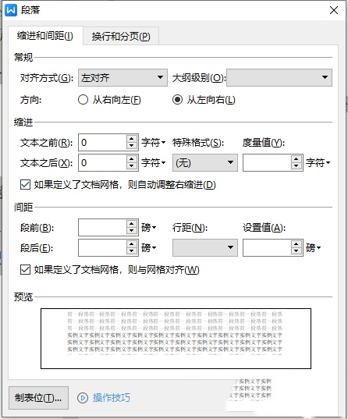Uncheck 如果定义了文档网格，则自动调整右缩进 checkbox

coord(25,184)
